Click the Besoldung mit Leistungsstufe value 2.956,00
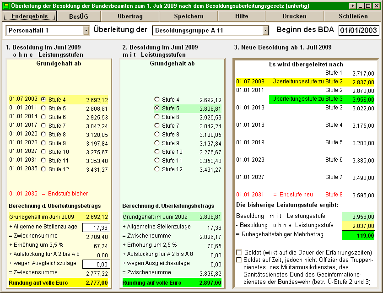This screenshot has height=293, width=383. tap(358, 217)
